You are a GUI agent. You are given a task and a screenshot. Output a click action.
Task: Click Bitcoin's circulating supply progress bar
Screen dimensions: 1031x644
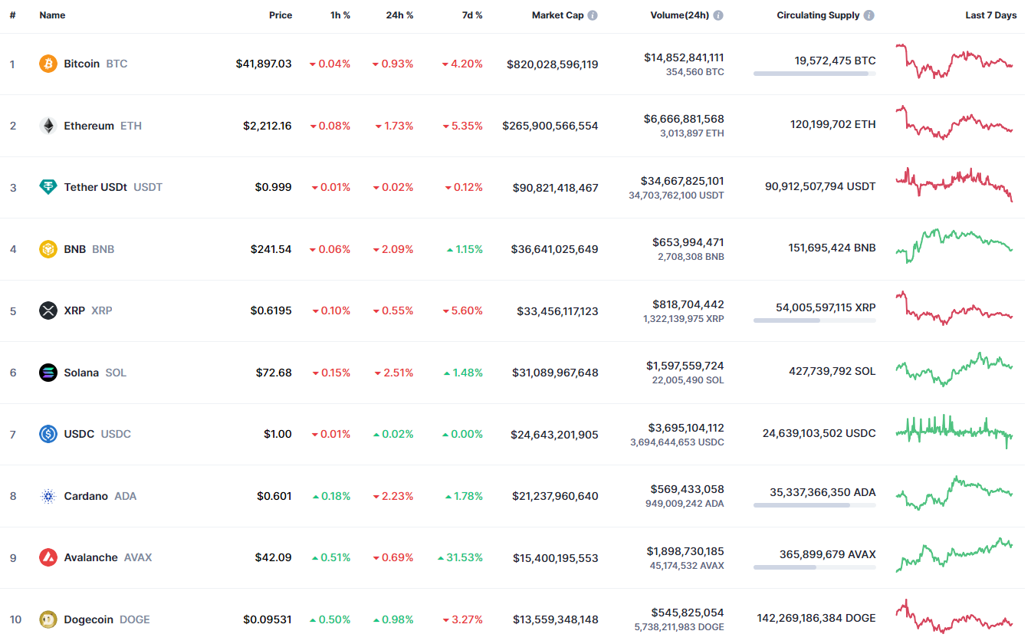pyautogui.click(x=814, y=74)
